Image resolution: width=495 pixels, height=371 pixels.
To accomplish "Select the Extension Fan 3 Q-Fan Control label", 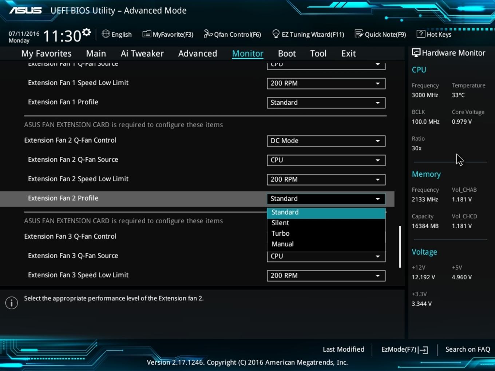I will coord(70,236).
